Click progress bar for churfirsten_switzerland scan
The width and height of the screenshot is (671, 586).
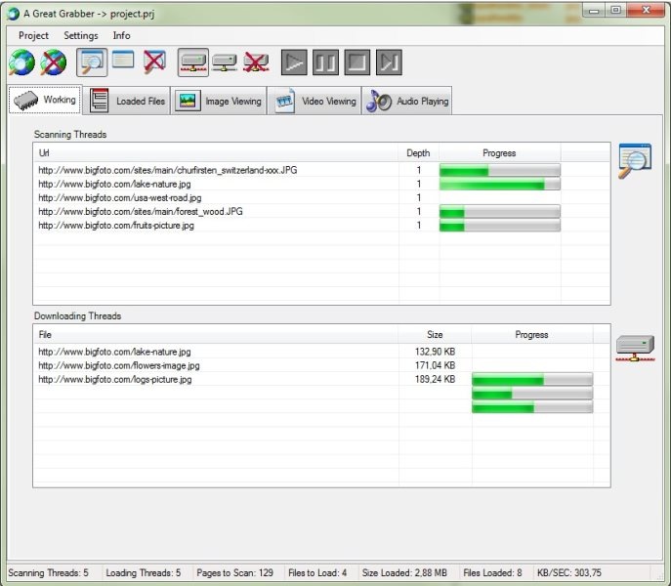pyautogui.click(x=499, y=170)
